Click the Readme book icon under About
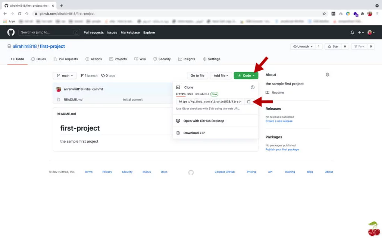This screenshot has height=238, width=382. [x=268, y=92]
